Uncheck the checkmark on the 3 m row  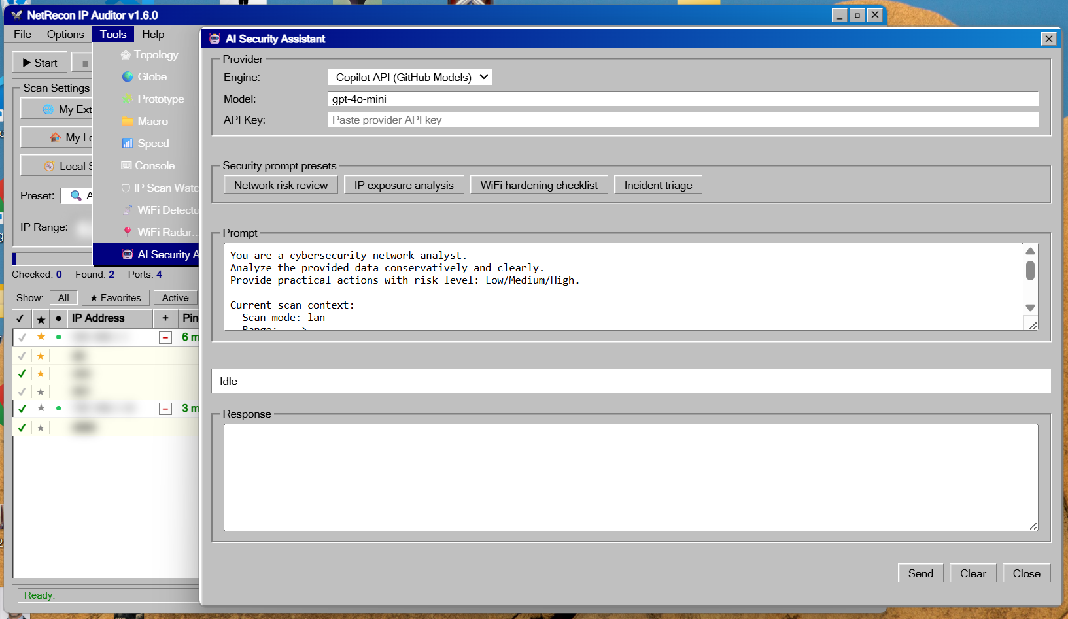coord(22,409)
